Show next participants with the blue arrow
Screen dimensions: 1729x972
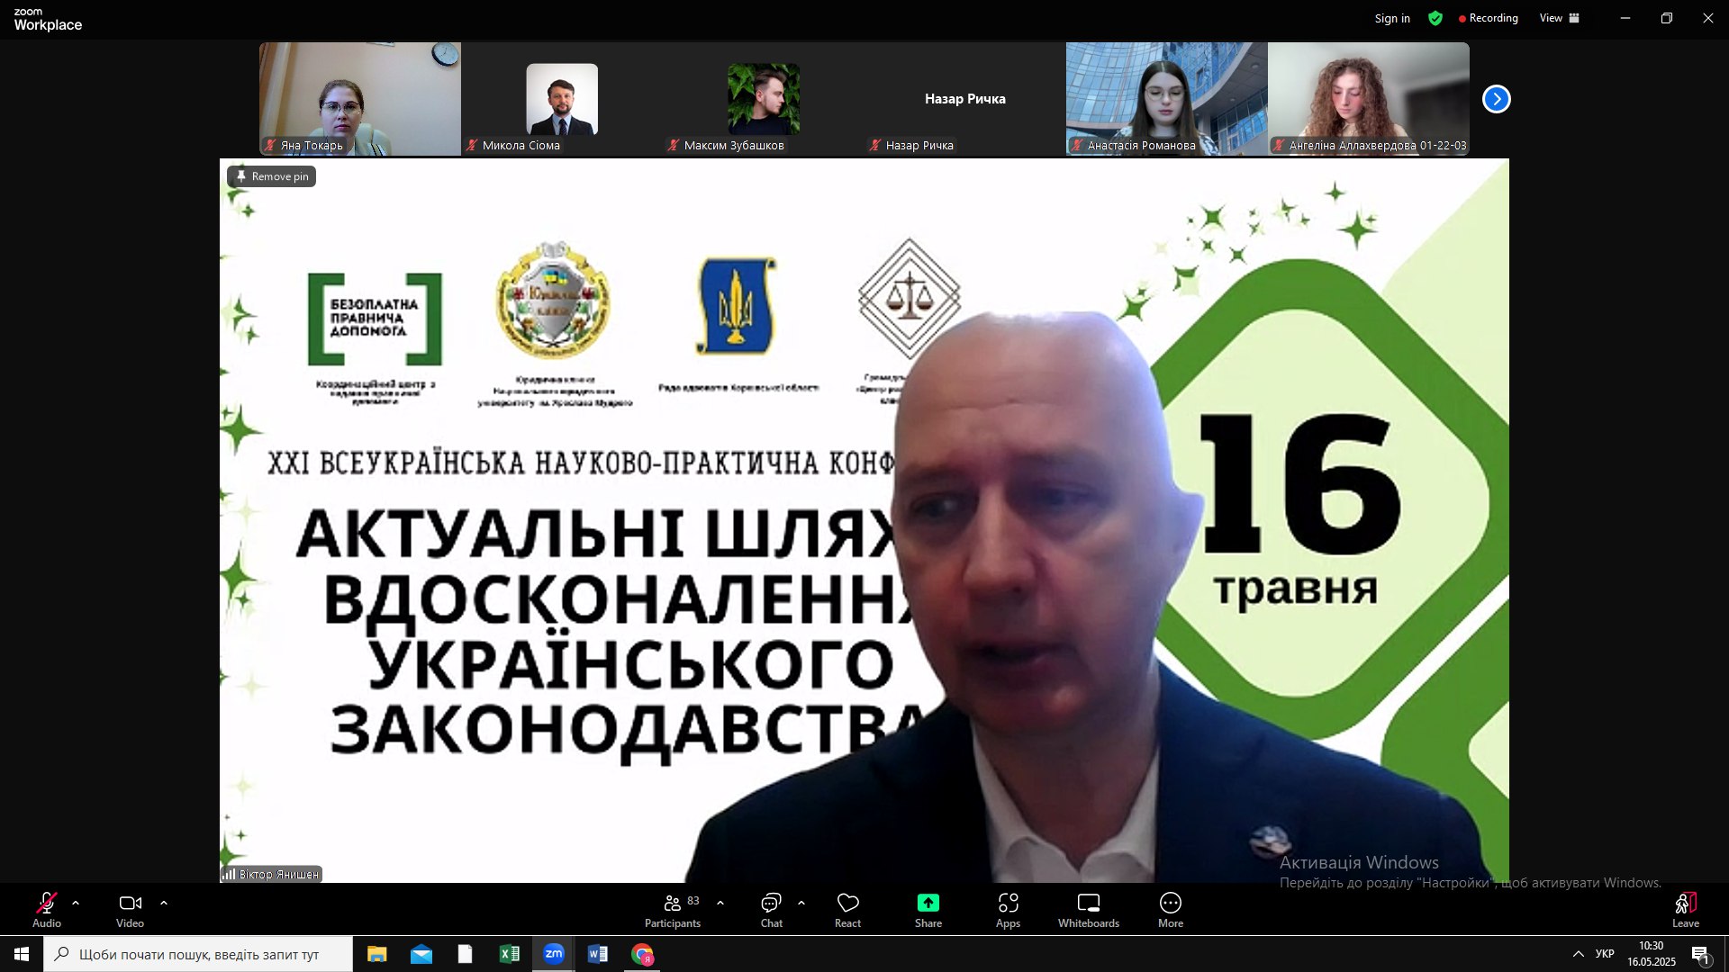click(1496, 99)
